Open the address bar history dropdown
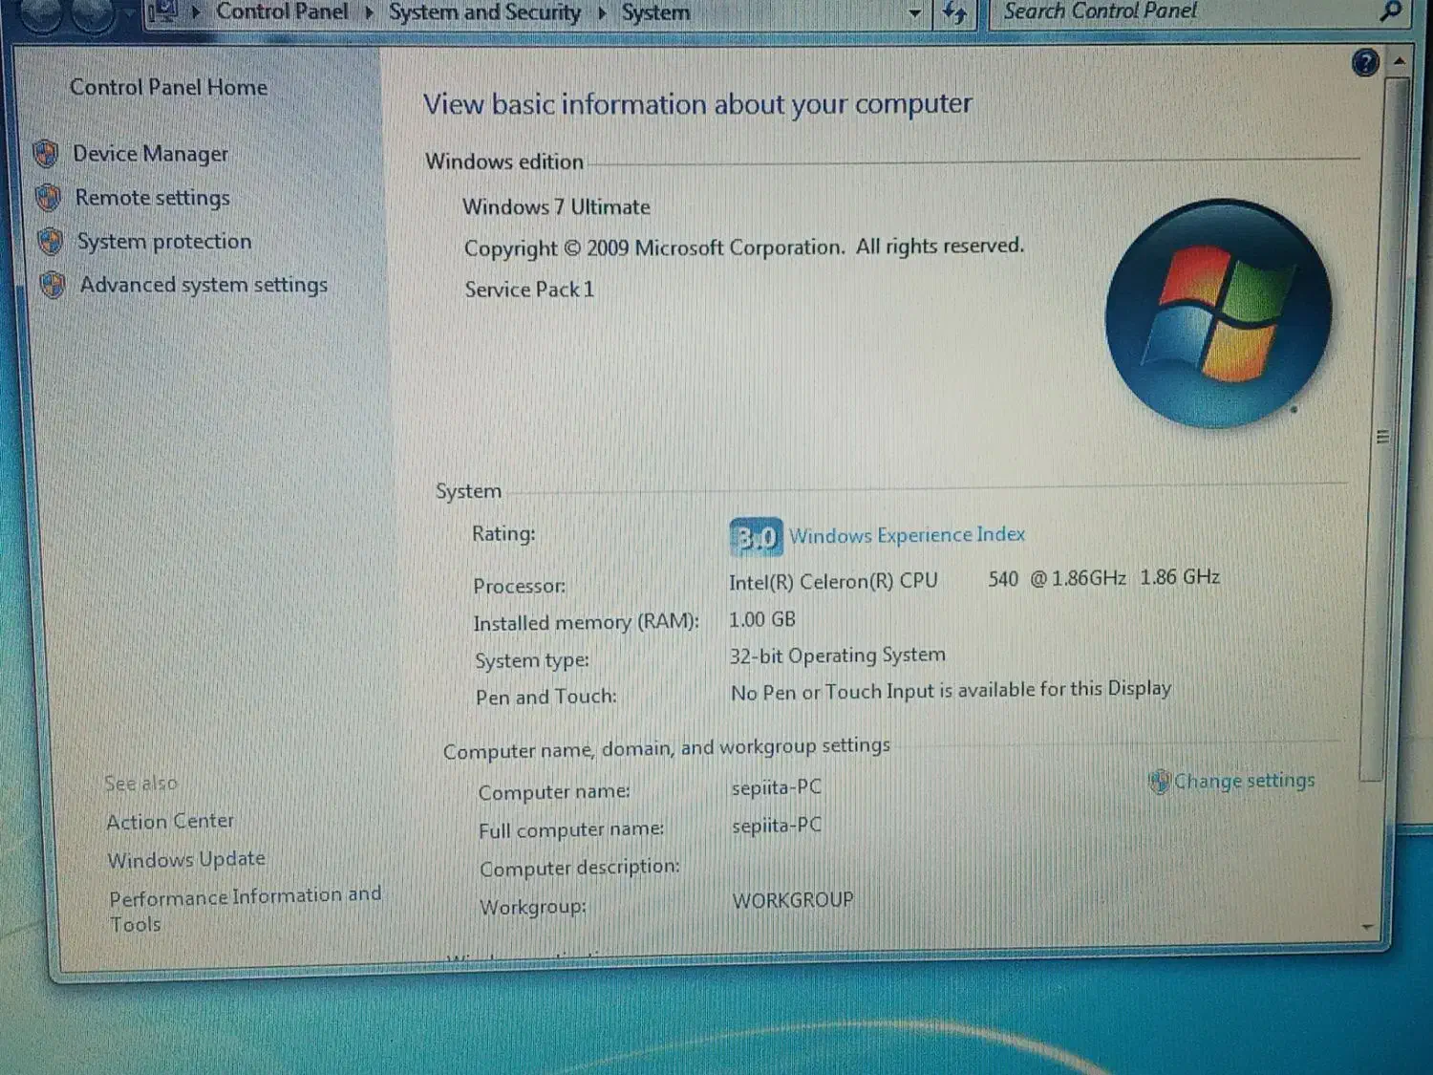The width and height of the screenshot is (1433, 1075). pos(914,12)
